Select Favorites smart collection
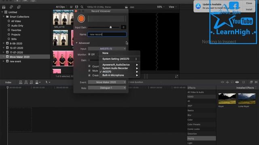 point(16,30)
